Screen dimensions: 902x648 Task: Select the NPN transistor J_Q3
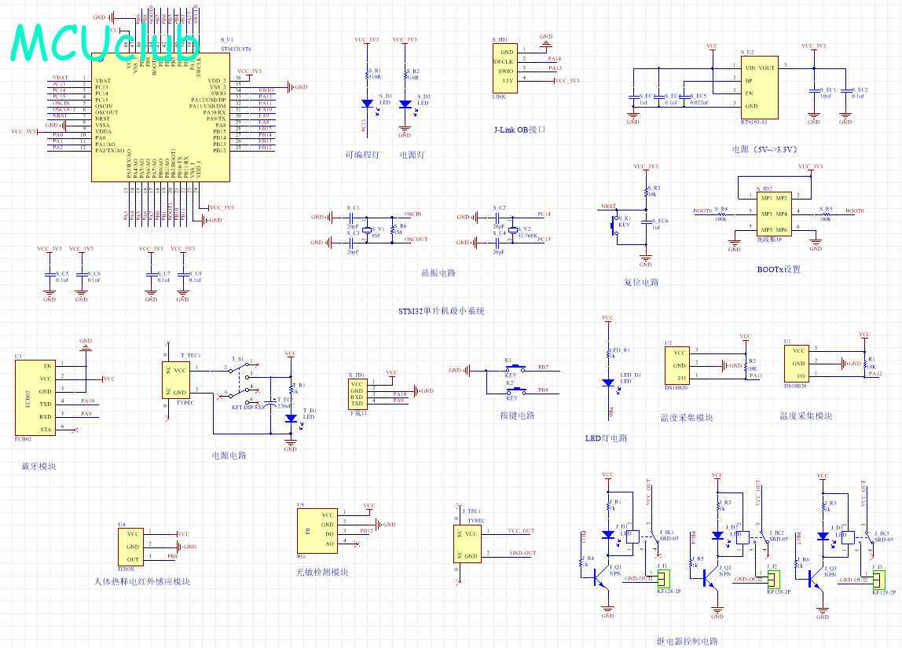(816, 578)
